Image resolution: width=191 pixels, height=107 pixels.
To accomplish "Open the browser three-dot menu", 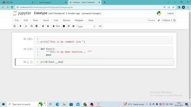I will pyautogui.click(x=188, y=7).
